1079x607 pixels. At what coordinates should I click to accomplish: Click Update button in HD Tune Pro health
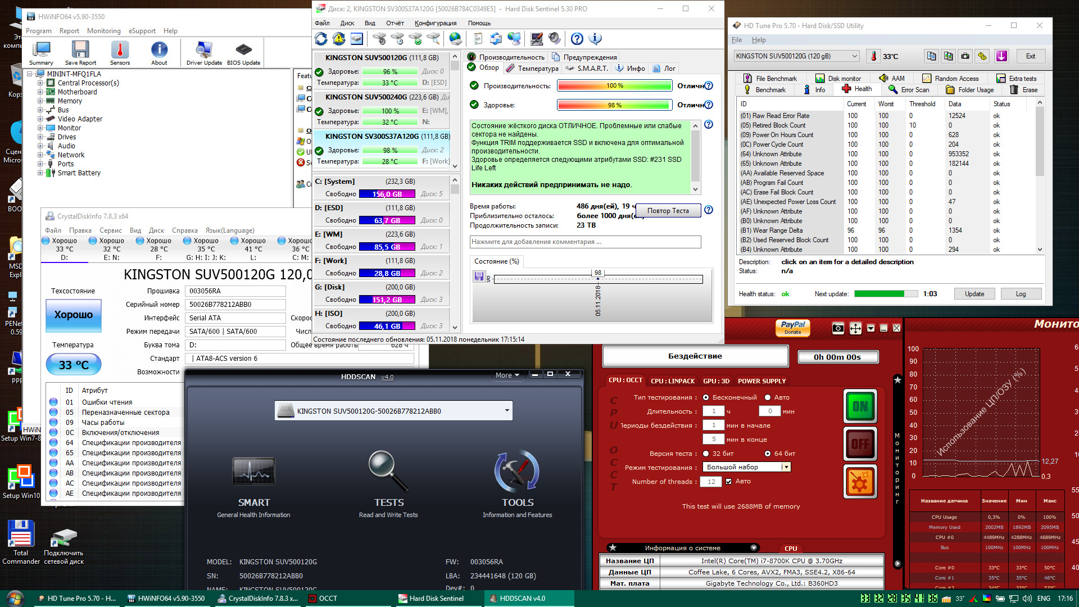point(974,293)
